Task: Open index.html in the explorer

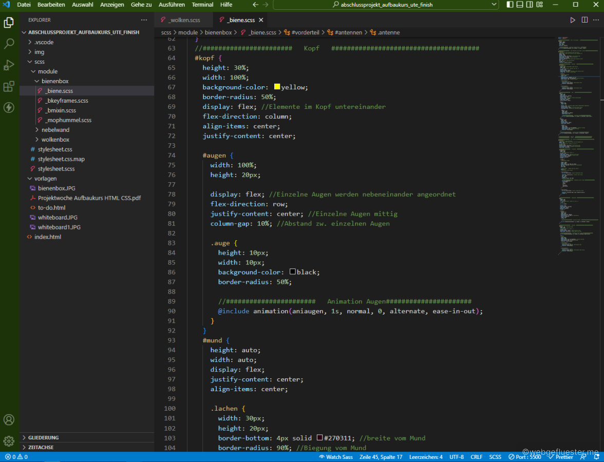Action: point(47,237)
